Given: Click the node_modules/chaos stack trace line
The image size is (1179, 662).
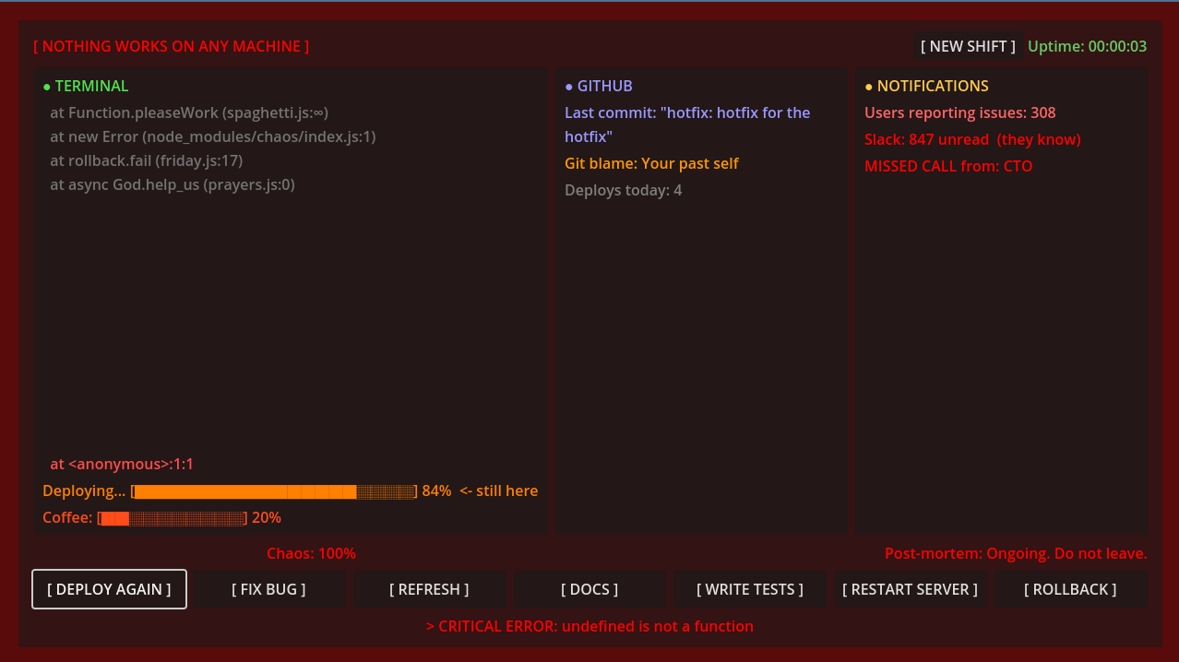Looking at the screenshot, I should 213,136.
